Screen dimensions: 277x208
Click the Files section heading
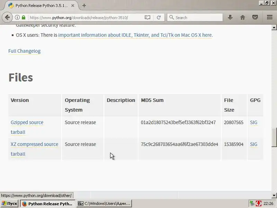coord(21,77)
